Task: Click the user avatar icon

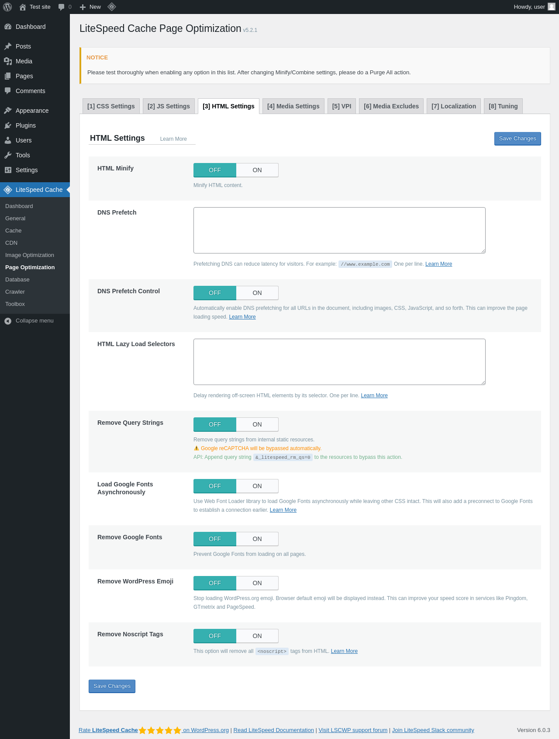Action: [x=552, y=7]
